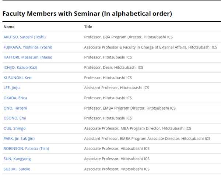Select text 'Professor, DBA Program Director, Hitotsubashi ICS'
This screenshot has width=221, height=175.
129,37
